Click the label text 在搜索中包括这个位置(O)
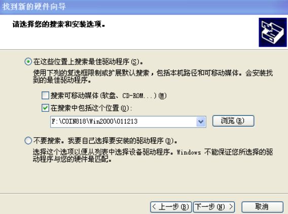Screen dimensions: 288x214 [x=91, y=108]
